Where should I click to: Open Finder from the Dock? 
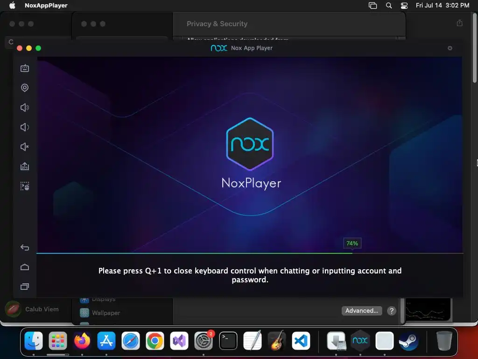click(x=34, y=341)
